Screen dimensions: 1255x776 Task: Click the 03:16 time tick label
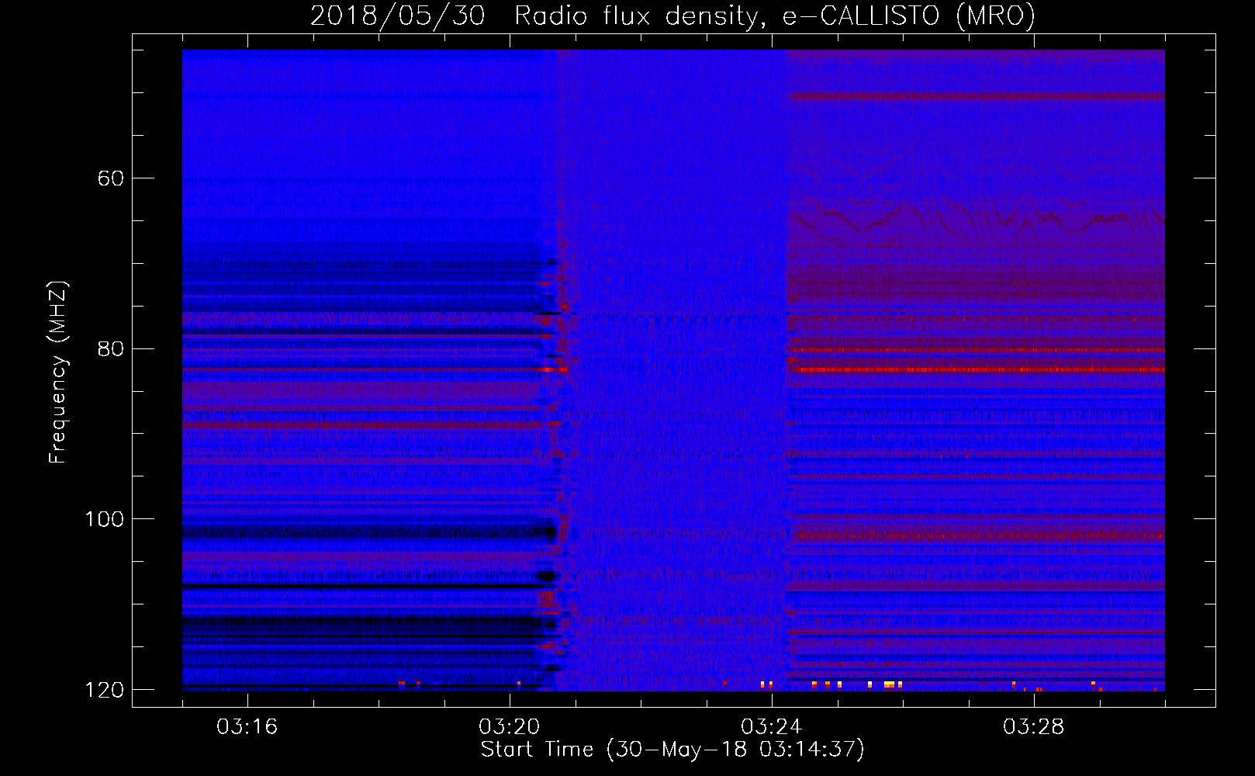[x=247, y=727]
